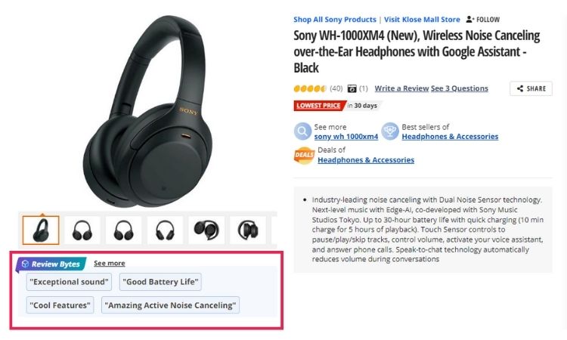Open Shop All Sony Products link

click(x=335, y=20)
